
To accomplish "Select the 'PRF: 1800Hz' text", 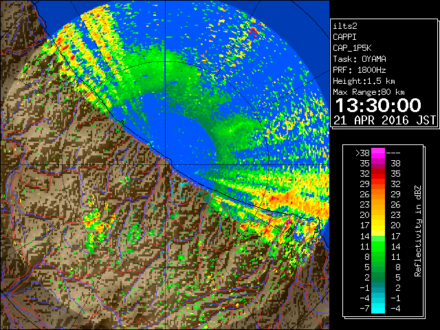I will [360, 70].
